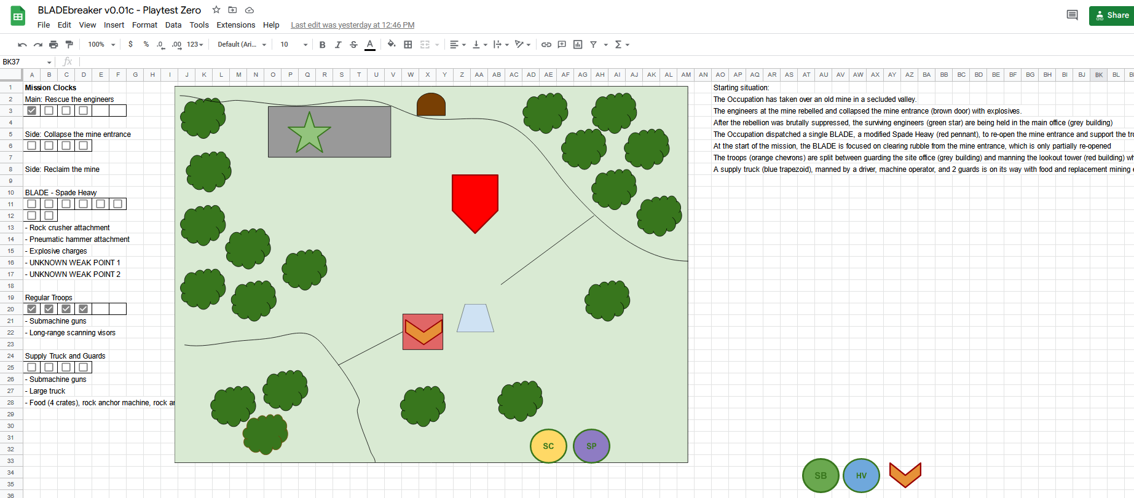
Task: Open the number format 123 dropdown
Action: 195,44
